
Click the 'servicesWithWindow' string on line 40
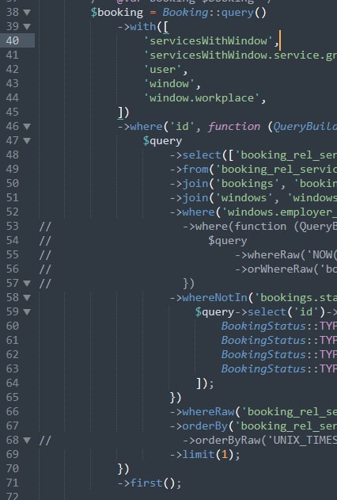pos(208,41)
